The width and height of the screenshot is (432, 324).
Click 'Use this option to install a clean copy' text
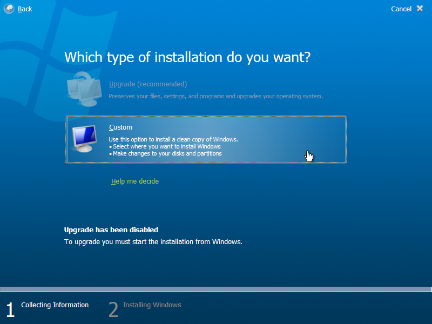click(173, 139)
